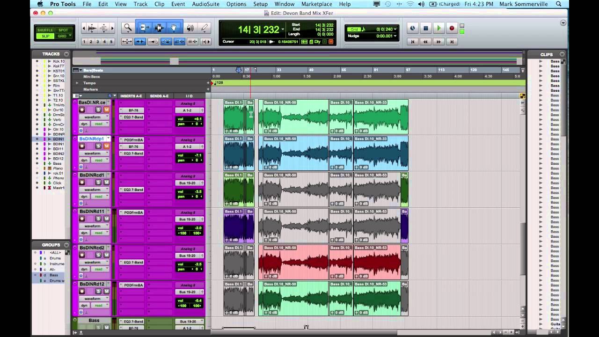Open the Clip menu
The image size is (599, 337).
click(x=159, y=4)
